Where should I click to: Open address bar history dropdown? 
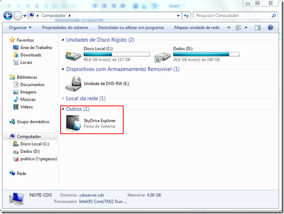(178, 16)
